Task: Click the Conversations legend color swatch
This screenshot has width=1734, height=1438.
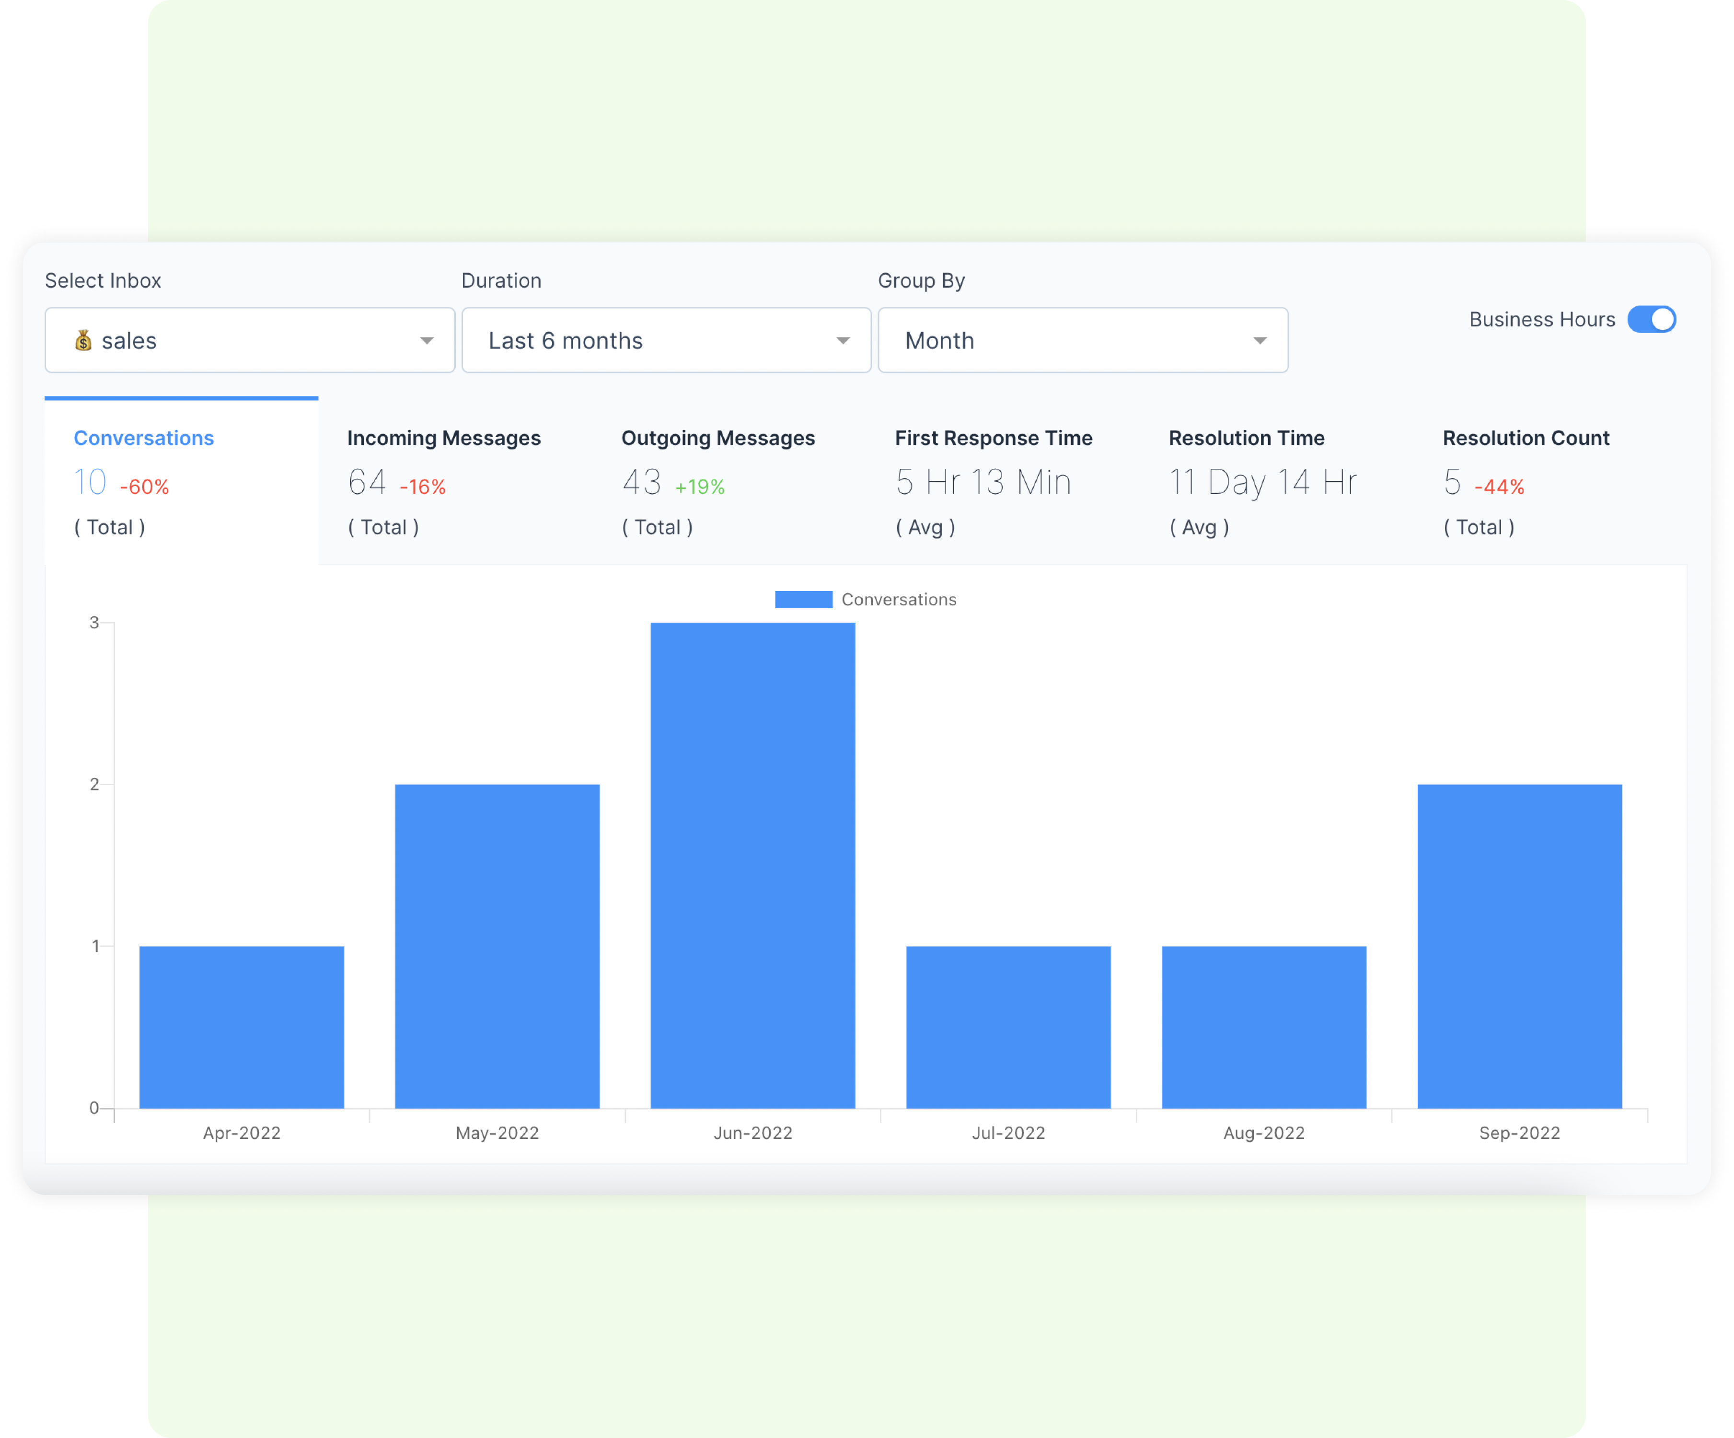Action: coord(803,600)
